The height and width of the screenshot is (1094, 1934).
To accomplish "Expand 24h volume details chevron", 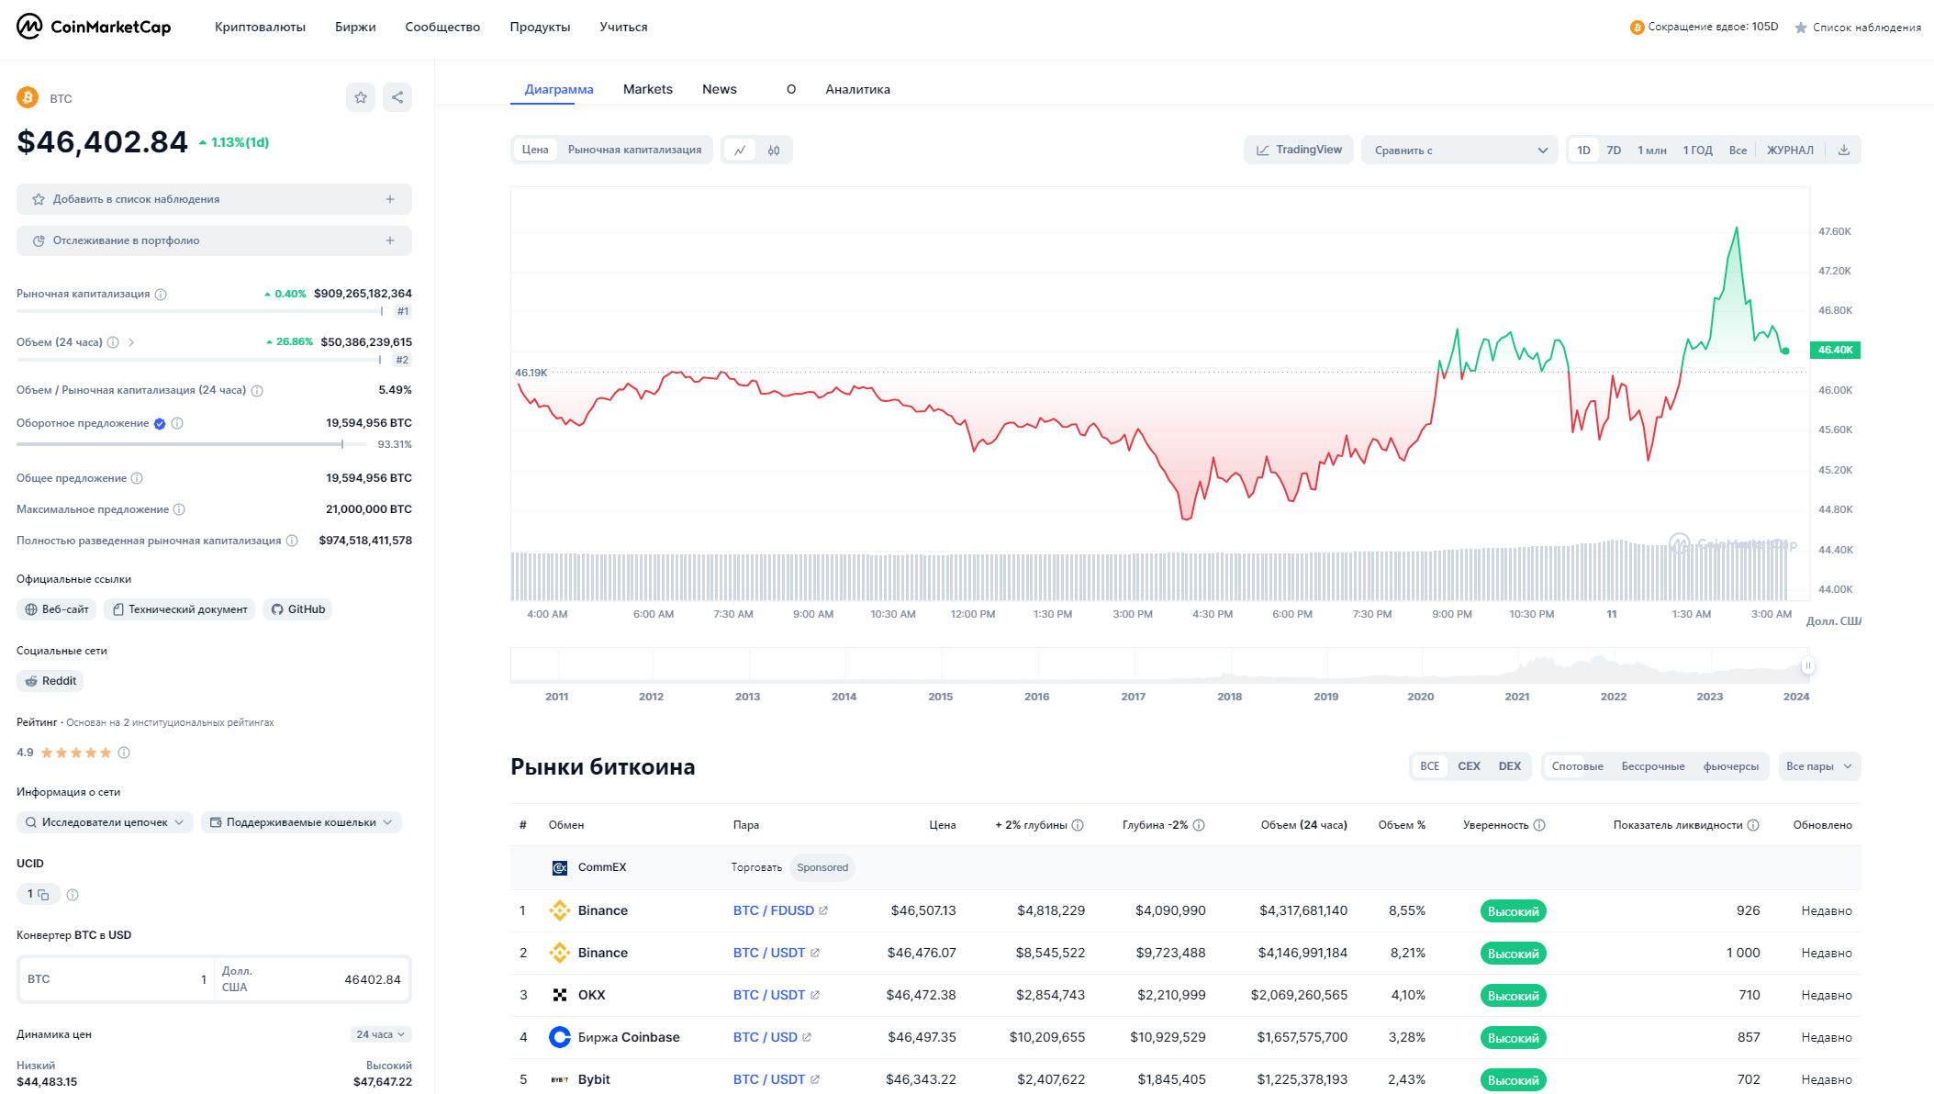I will pyautogui.click(x=131, y=342).
